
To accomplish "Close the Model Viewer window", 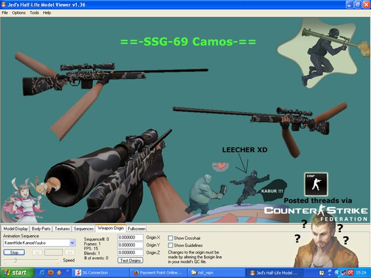I will [366, 5].
